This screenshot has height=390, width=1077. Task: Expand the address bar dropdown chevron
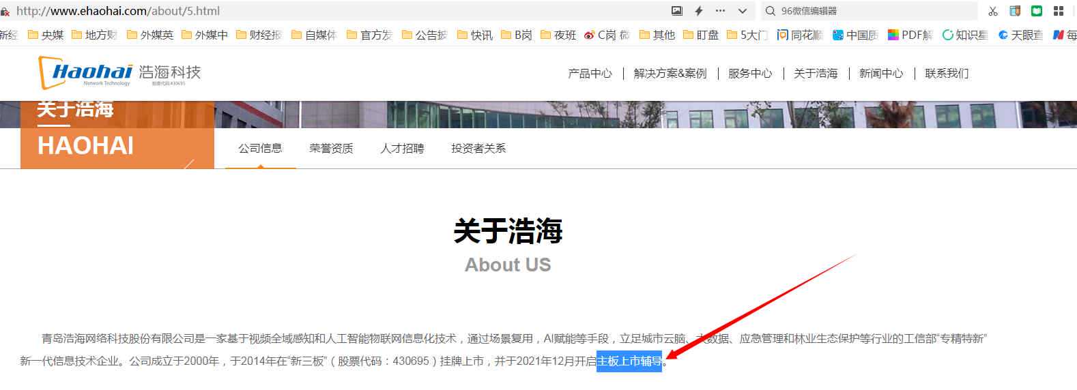pyautogui.click(x=743, y=11)
